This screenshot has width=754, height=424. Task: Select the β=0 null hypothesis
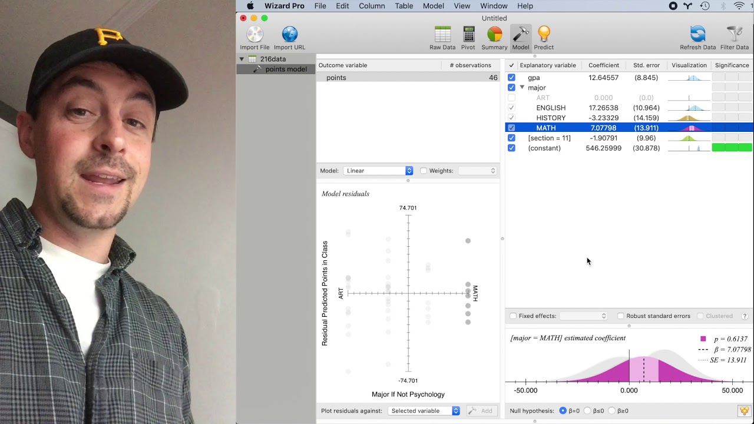[x=563, y=411]
